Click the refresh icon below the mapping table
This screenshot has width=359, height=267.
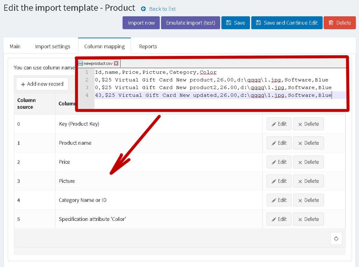pos(336,238)
